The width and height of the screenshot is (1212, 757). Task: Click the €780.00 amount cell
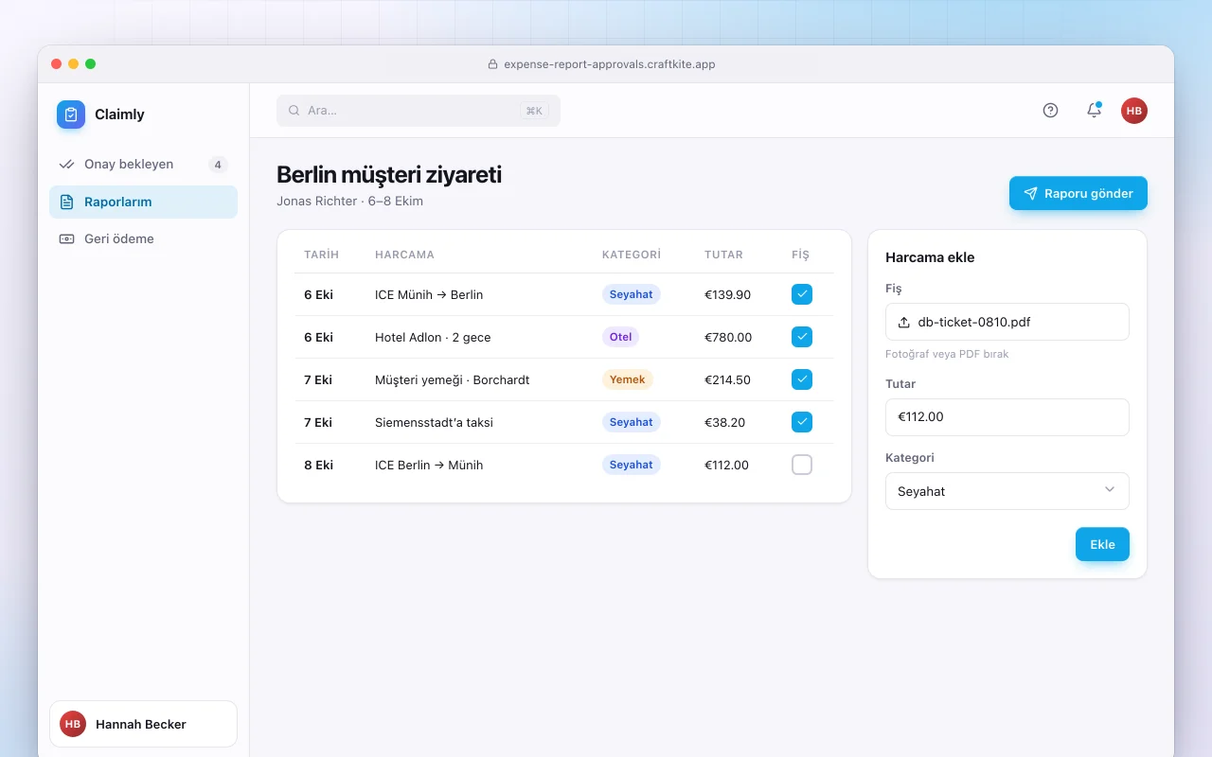[x=728, y=338]
